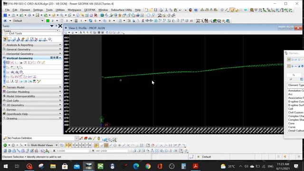Click the Drawing section header
The width and height of the screenshot is (304, 171).
pyautogui.click(x=32, y=118)
